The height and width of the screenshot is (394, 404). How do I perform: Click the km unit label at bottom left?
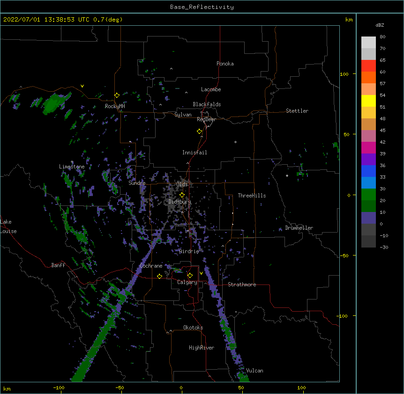pos(7,388)
